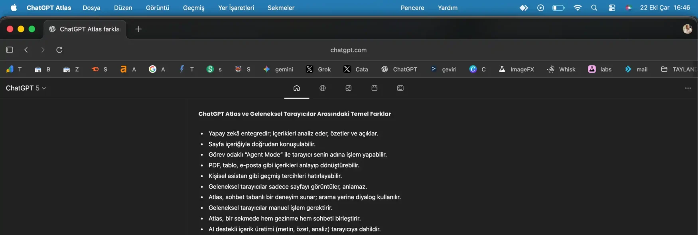
Task: Open the 'B' bookmark
Action: [42, 69]
